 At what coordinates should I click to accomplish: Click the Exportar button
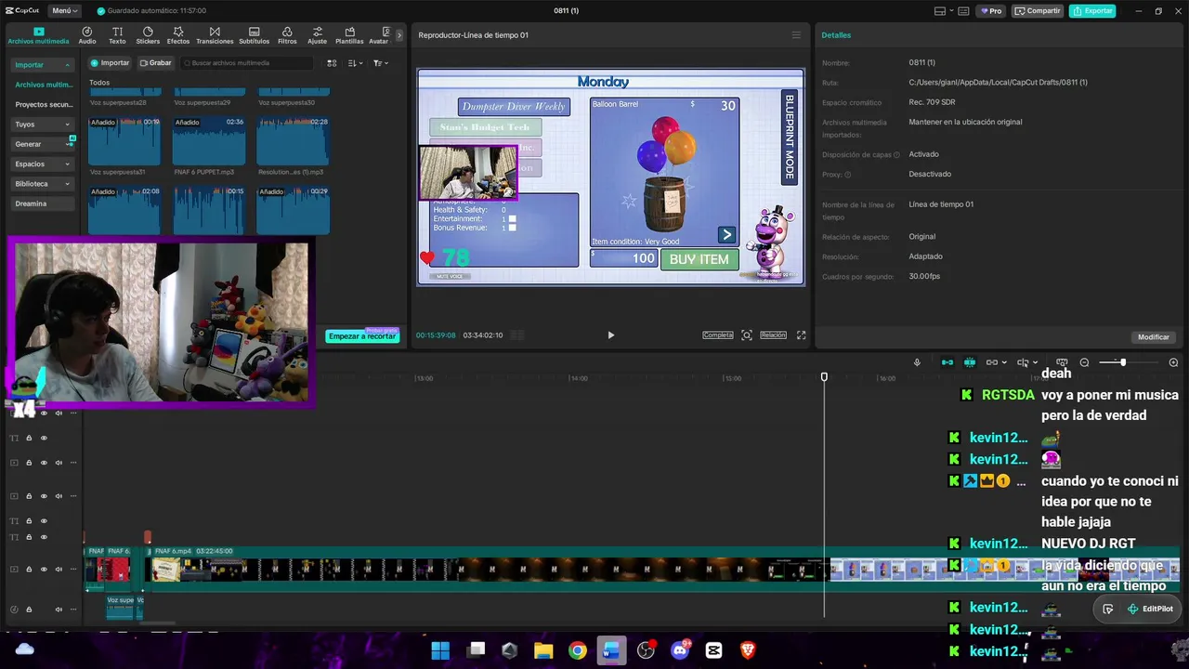[x=1092, y=11]
